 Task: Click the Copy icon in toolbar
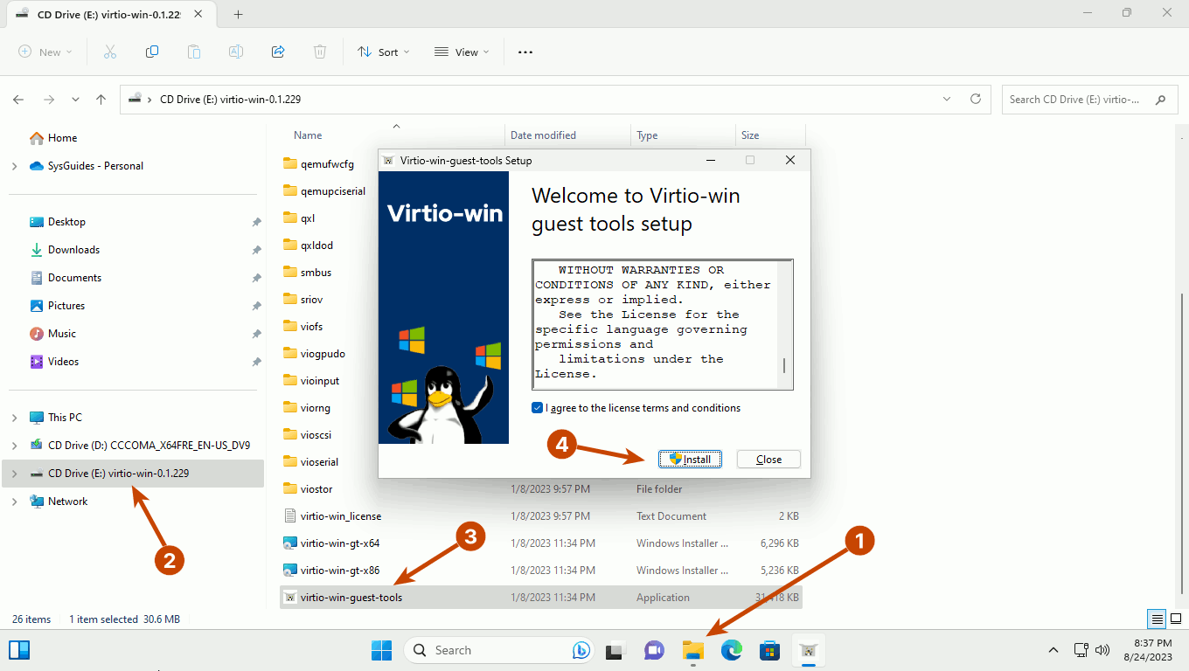click(152, 52)
